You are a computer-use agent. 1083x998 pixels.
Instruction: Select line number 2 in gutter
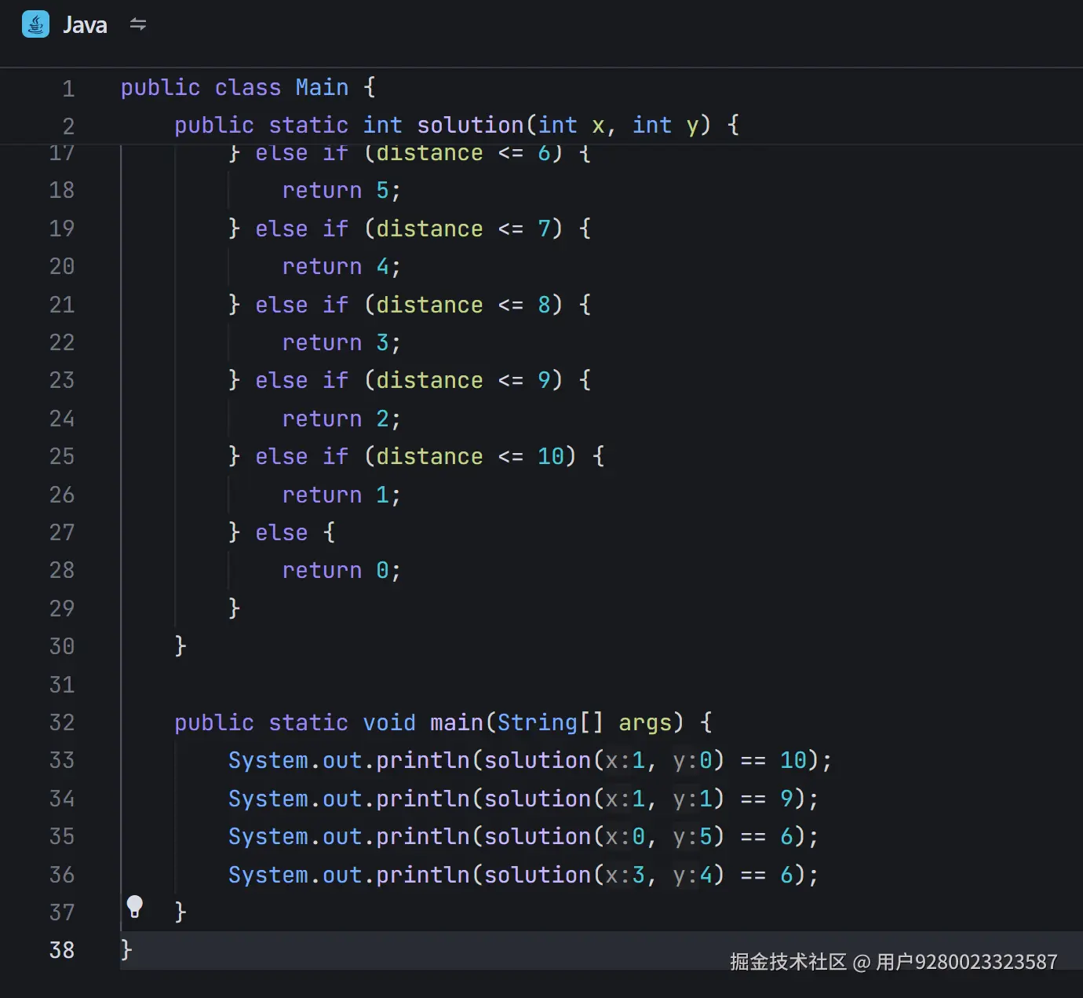[x=68, y=126]
